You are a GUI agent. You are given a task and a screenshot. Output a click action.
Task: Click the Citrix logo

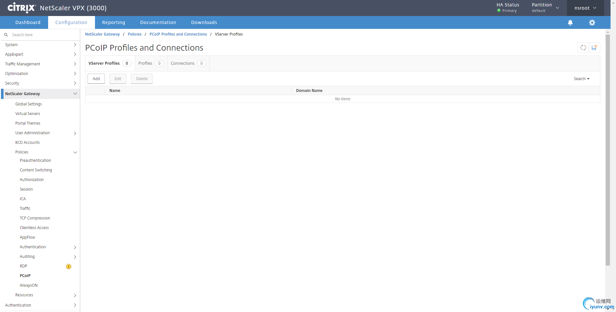pyautogui.click(x=21, y=8)
